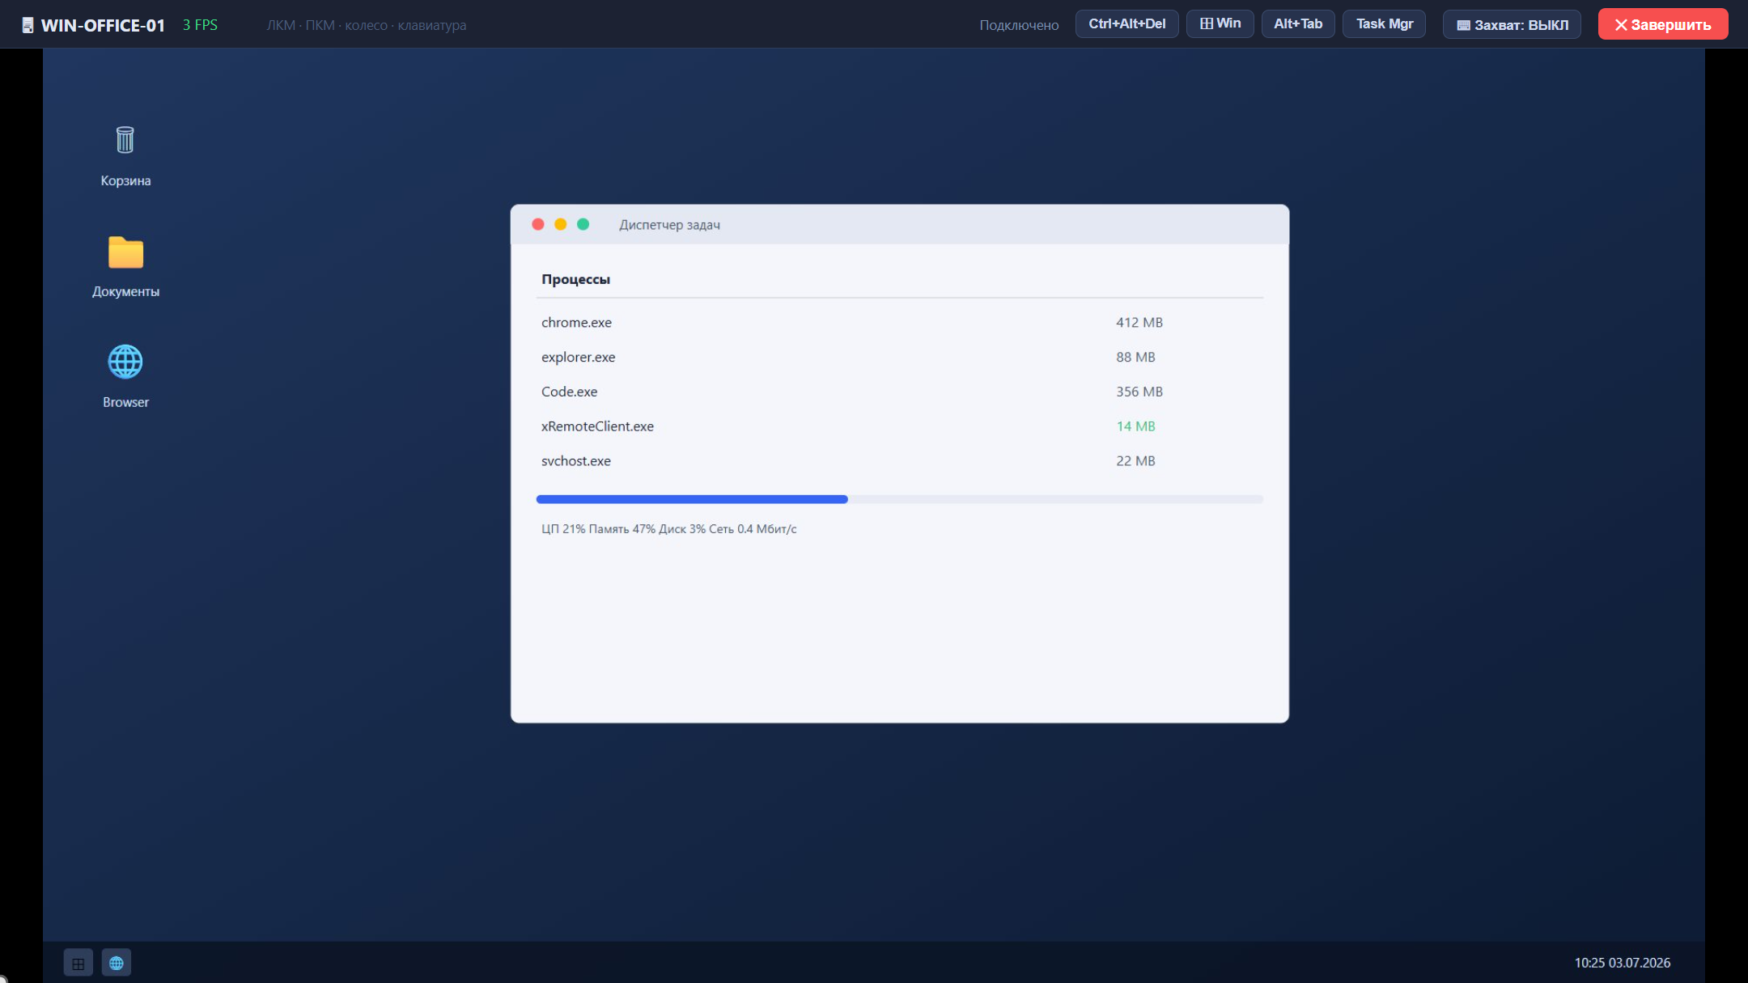
Task: Send Alt+Tab to remote session
Action: (x=1298, y=23)
